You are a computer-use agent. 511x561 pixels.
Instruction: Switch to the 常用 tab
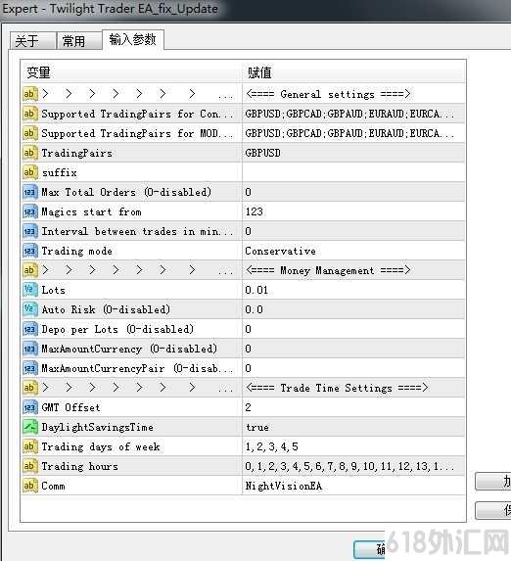pos(79,41)
